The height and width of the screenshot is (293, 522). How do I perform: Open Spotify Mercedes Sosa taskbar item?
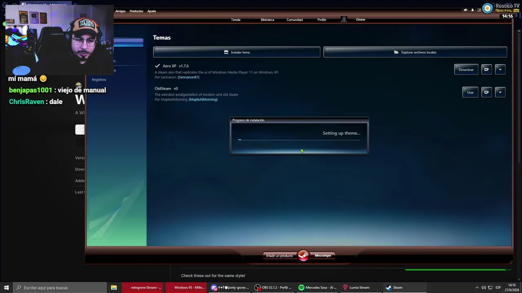coord(317,287)
